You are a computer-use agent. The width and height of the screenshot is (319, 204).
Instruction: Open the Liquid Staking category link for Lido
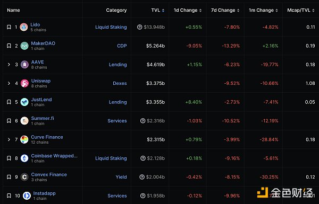[111, 27]
